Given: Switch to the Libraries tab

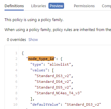Looking at the screenshot, I should (39, 6).
